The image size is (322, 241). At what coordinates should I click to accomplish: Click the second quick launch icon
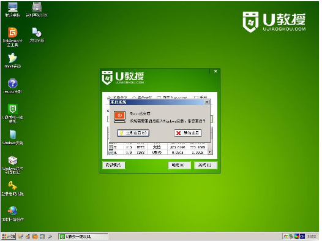click(28, 237)
